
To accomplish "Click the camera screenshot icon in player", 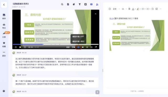I will tap(78, 47).
